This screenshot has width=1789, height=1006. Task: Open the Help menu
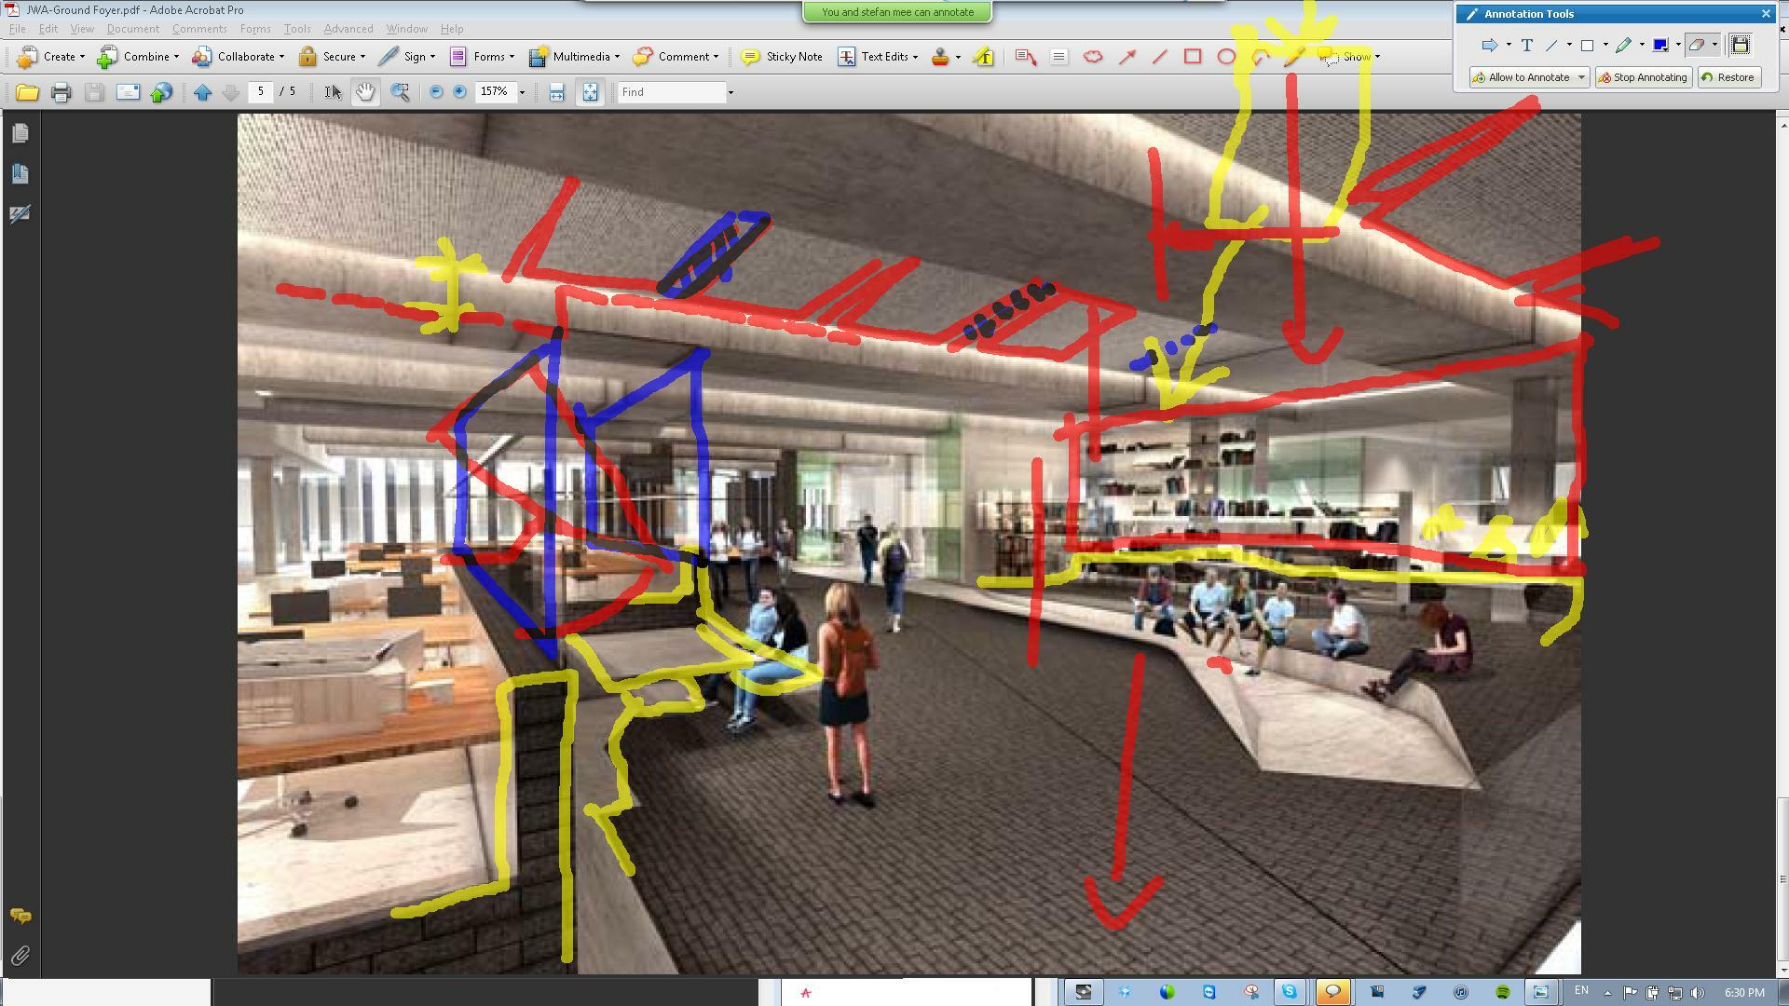click(x=452, y=29)
